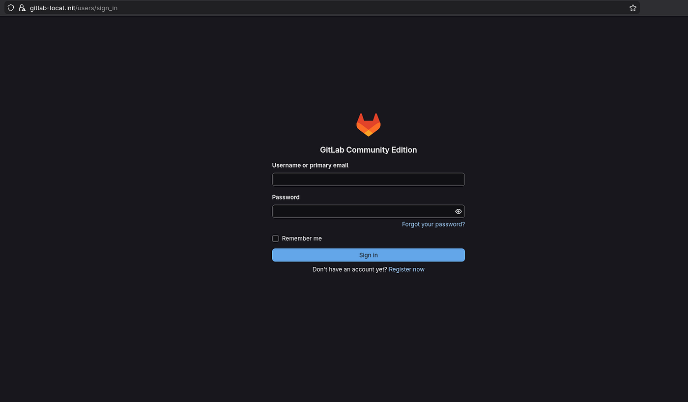Click the Password field label
The width and height of the screenshot is (688, 402).
[286, 197]
